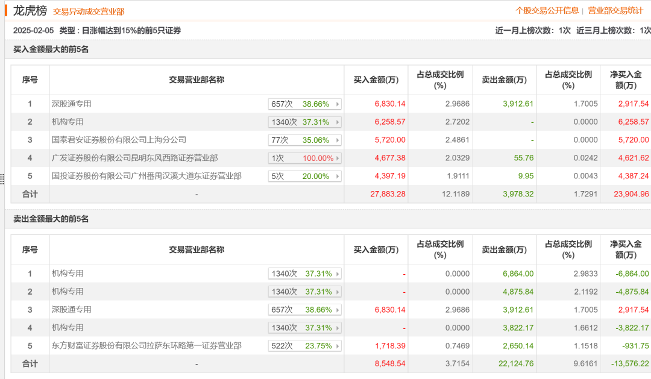This screenshot has height=379, width=651.
Task: Expand the 1次 100.00% stats dropdown
Action: [x=304, y=158]
